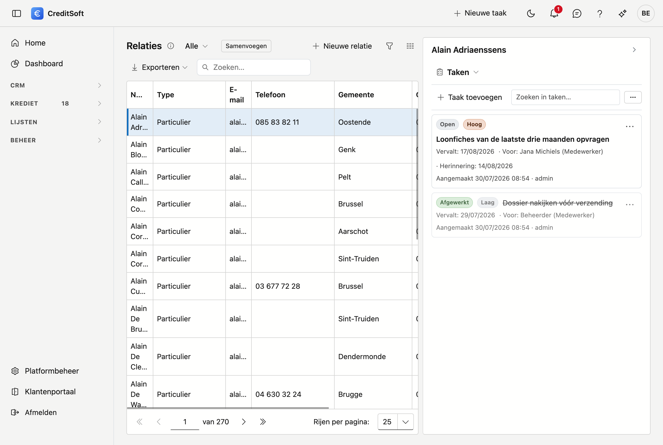The image size is (663, 445).
Task: Expand the KREDIET section
Action: tap(56, 103)
